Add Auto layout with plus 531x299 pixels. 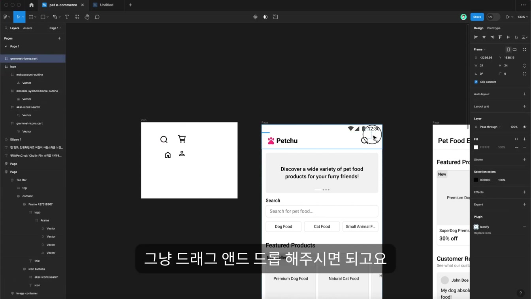(x=525, y=94)
